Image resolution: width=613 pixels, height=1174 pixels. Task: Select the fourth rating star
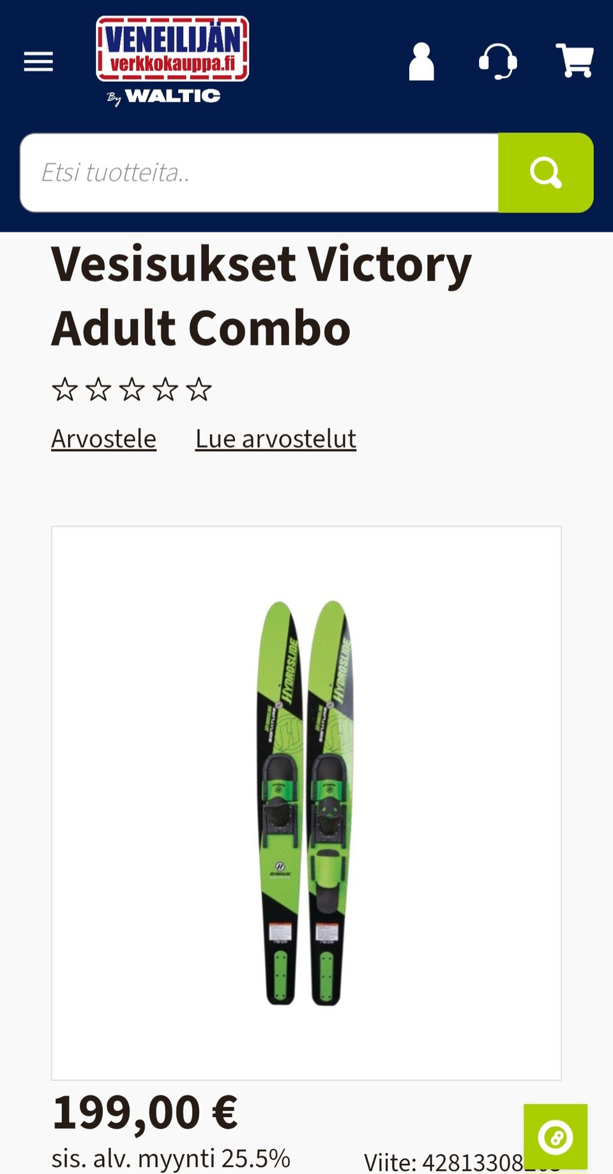[165, 389]
